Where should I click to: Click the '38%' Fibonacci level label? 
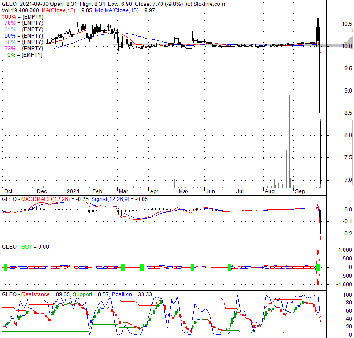click(10, 42)
